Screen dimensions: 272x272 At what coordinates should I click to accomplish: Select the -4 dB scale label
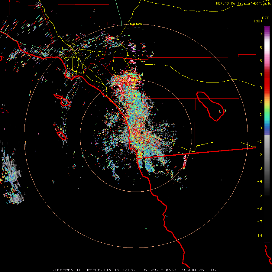(260, 182)
